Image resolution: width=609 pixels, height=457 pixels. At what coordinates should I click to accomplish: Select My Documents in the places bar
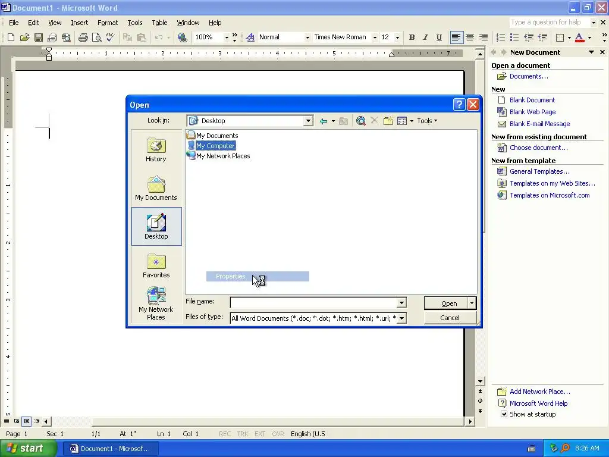coord(156,188)
